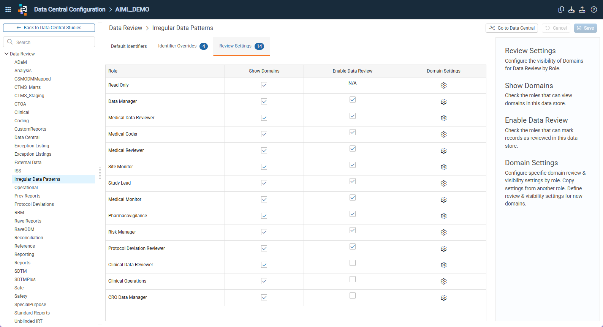Select Coding in the tree
603x327 pixels.
22,121
